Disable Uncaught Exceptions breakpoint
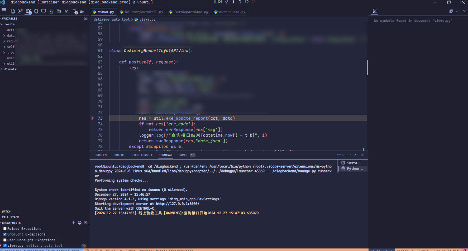468x251 pixels. click(x=5, y=234)
